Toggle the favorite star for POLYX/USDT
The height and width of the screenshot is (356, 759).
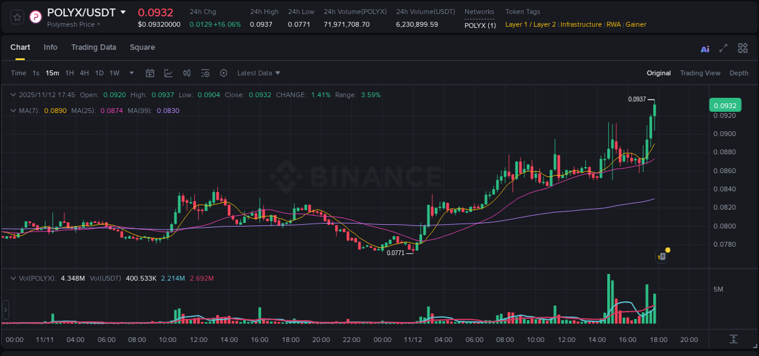(x=16, y=16)
